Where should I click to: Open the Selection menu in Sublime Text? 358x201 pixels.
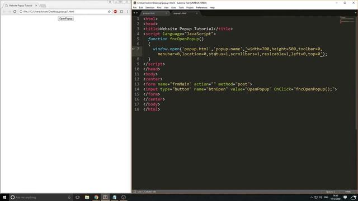point(150,7)
